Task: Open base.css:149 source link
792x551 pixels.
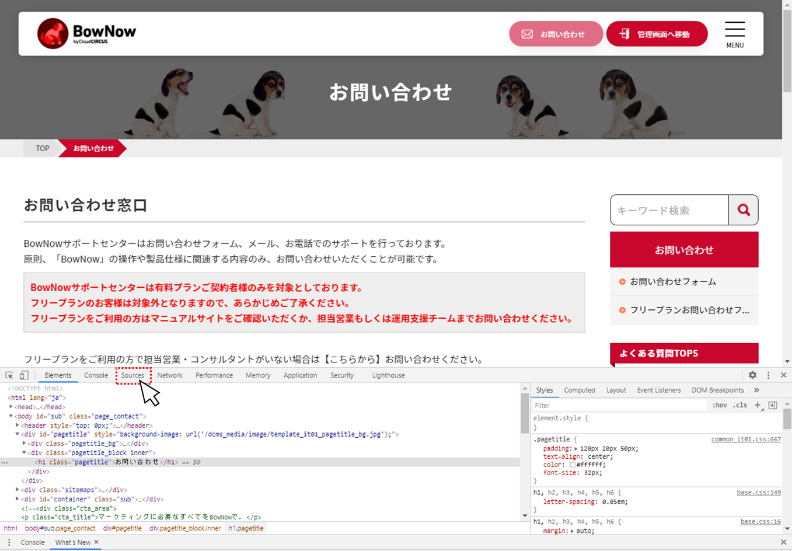Action: click(759, 493)
